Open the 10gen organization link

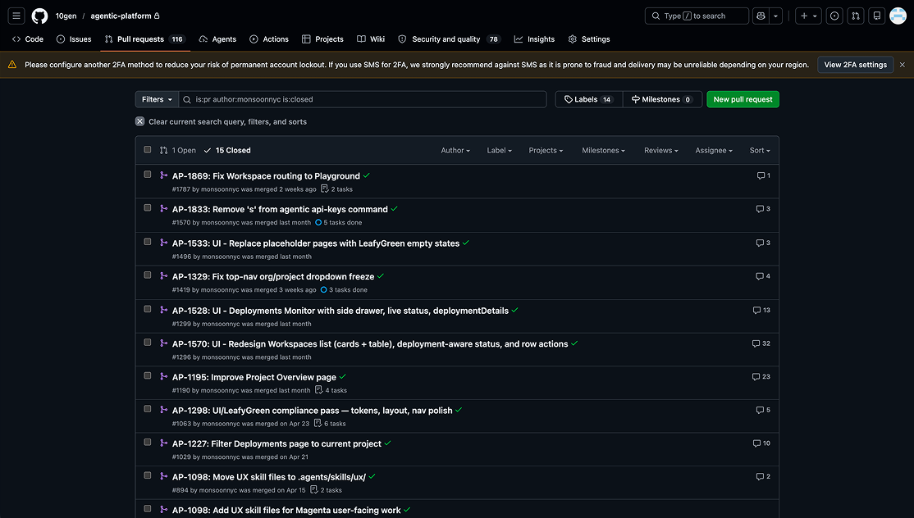[66, 16]
